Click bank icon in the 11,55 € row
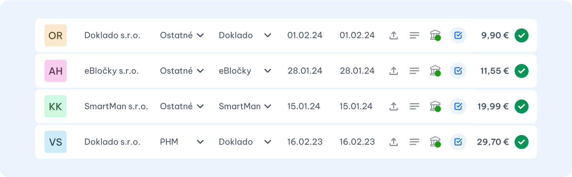Image resolution: width=572 pixels, height=177 pixels. click(x=435, y=71)
